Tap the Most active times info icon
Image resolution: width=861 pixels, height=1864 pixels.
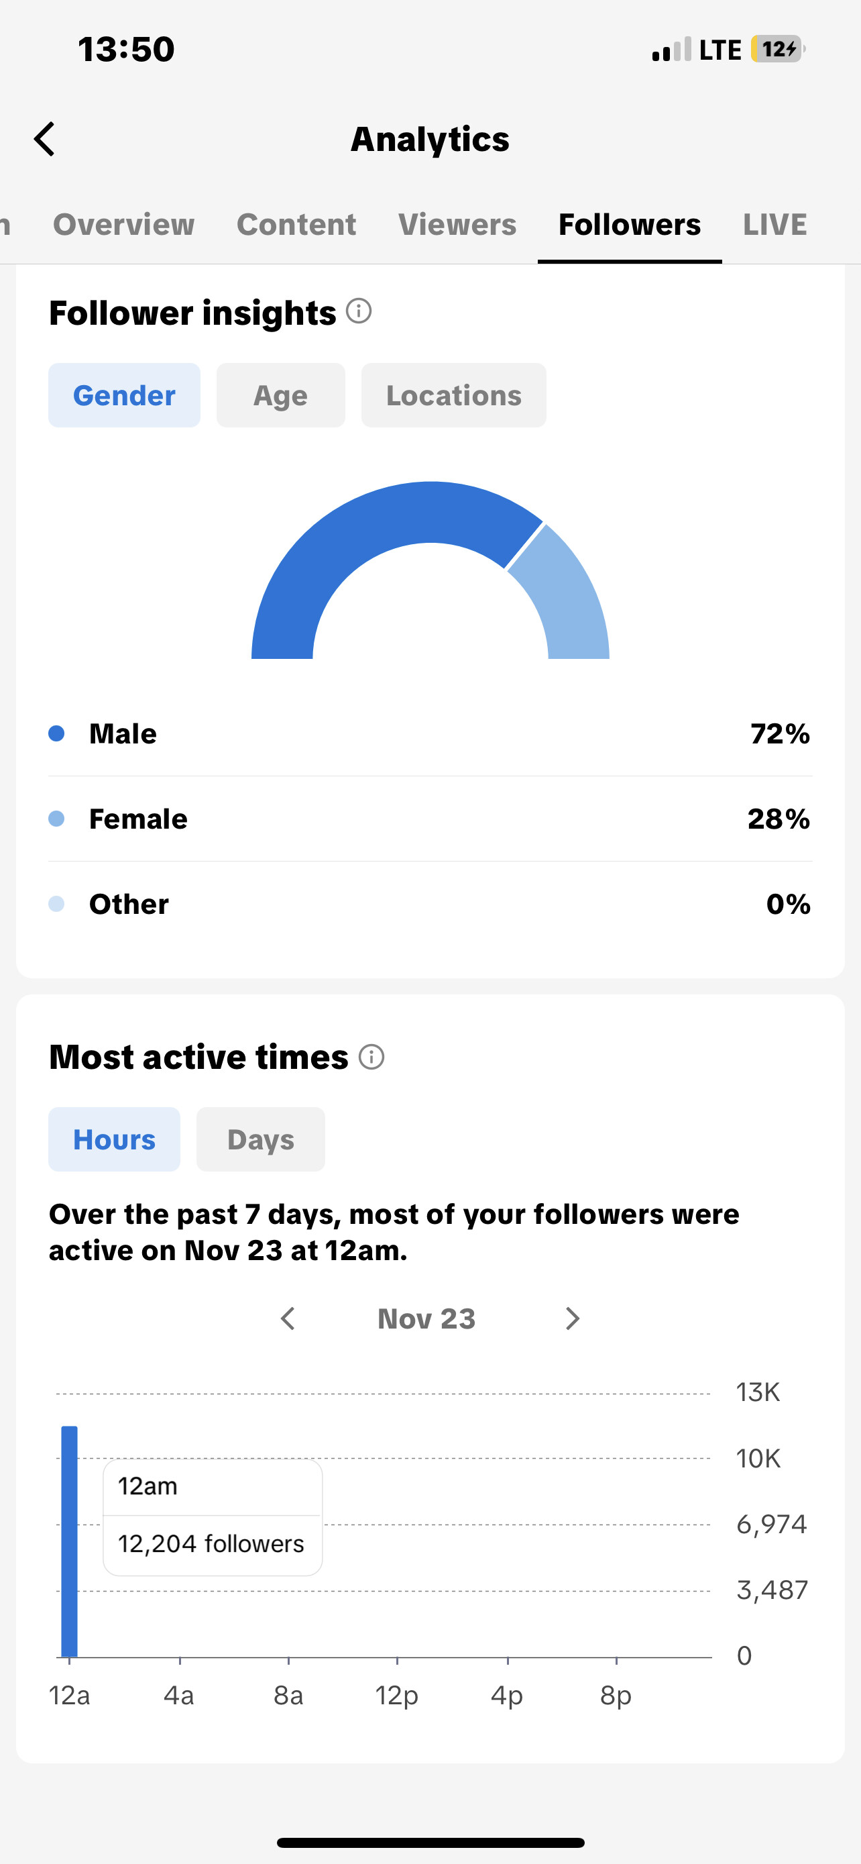(371, 1057)
